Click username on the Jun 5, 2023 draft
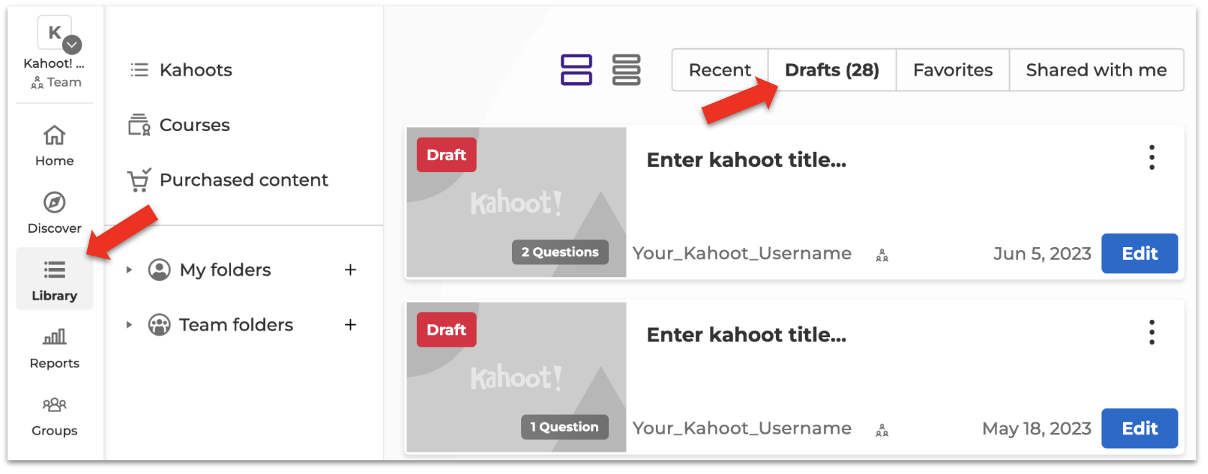 (742, 254)
